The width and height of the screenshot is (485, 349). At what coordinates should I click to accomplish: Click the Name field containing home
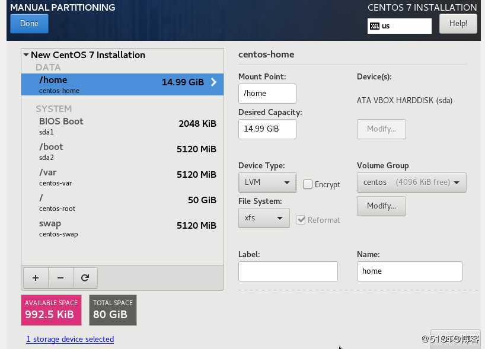410,271
